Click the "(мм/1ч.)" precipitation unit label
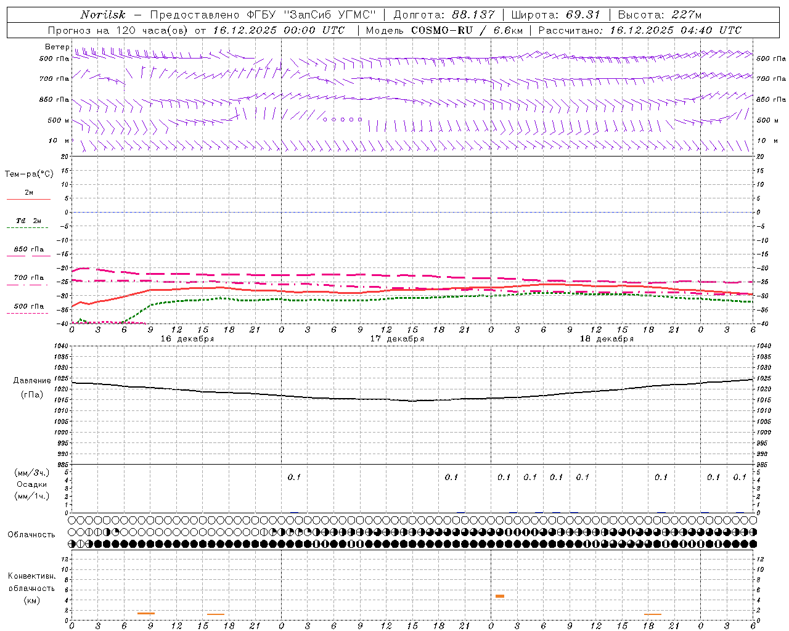 [32, 496]
